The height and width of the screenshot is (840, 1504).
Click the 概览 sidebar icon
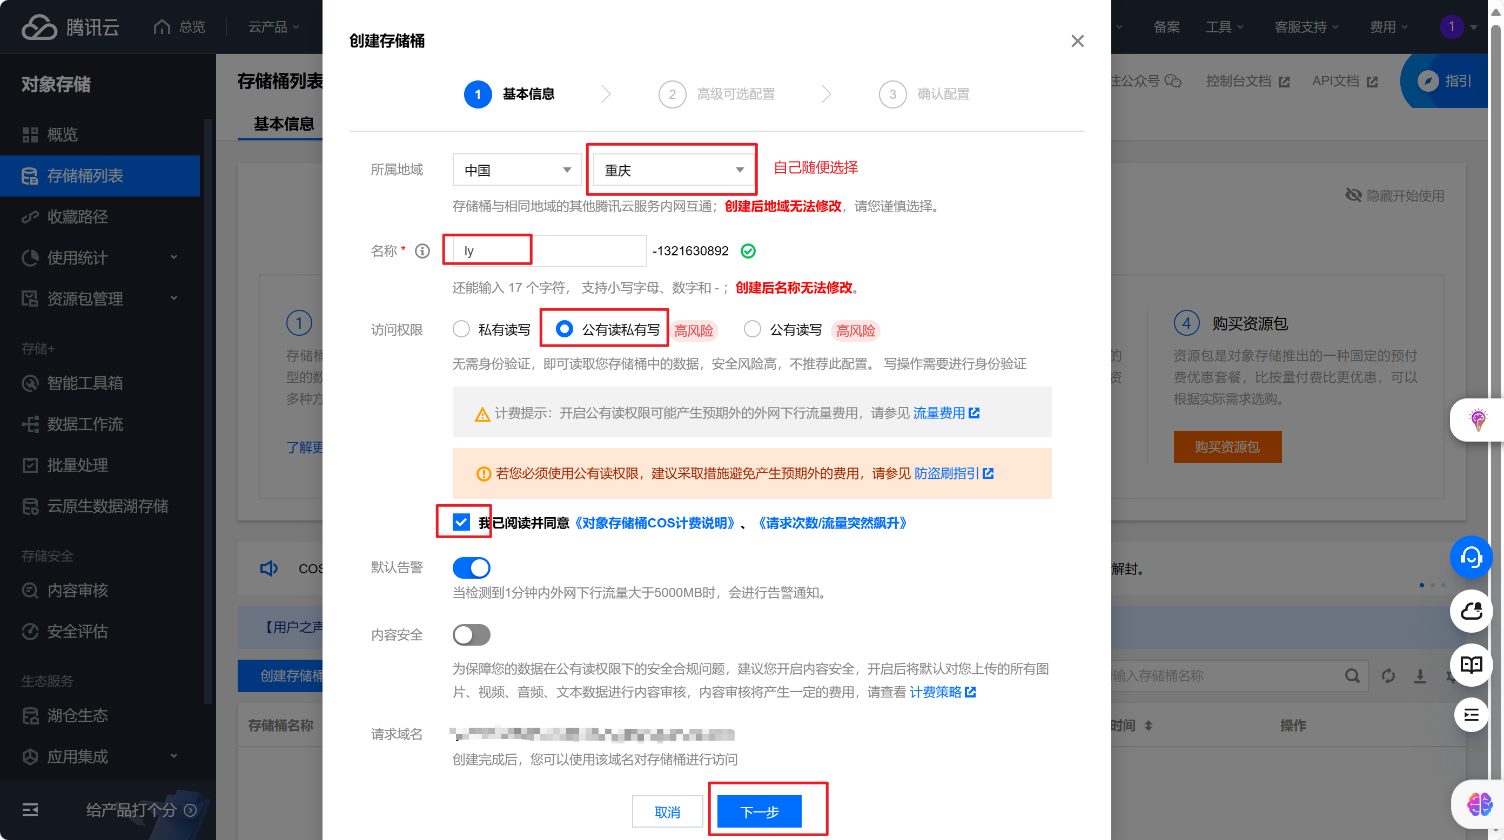[x=30, y=135]
